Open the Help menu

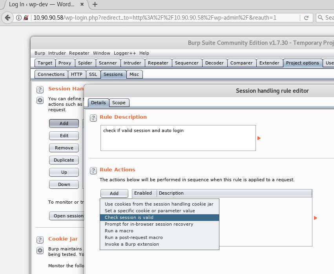[144, 53]
